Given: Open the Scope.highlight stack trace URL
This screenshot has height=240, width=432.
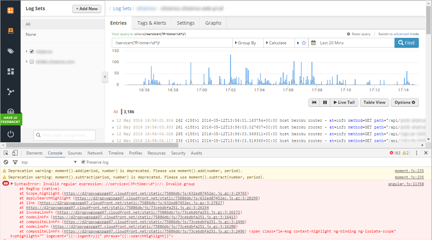Looking at the screenshot, I should 155,193.
